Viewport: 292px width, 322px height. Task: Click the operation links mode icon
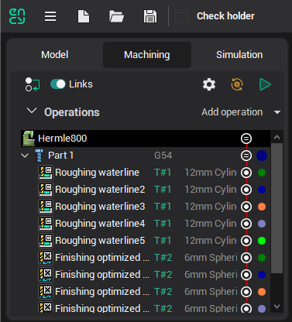33,84
